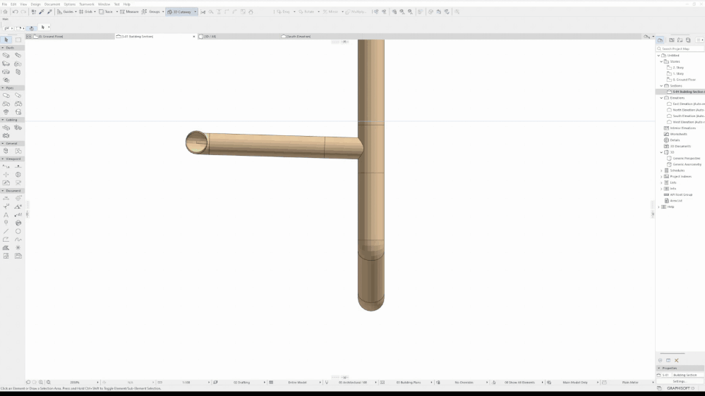Open the Options menu

[70, 4]
